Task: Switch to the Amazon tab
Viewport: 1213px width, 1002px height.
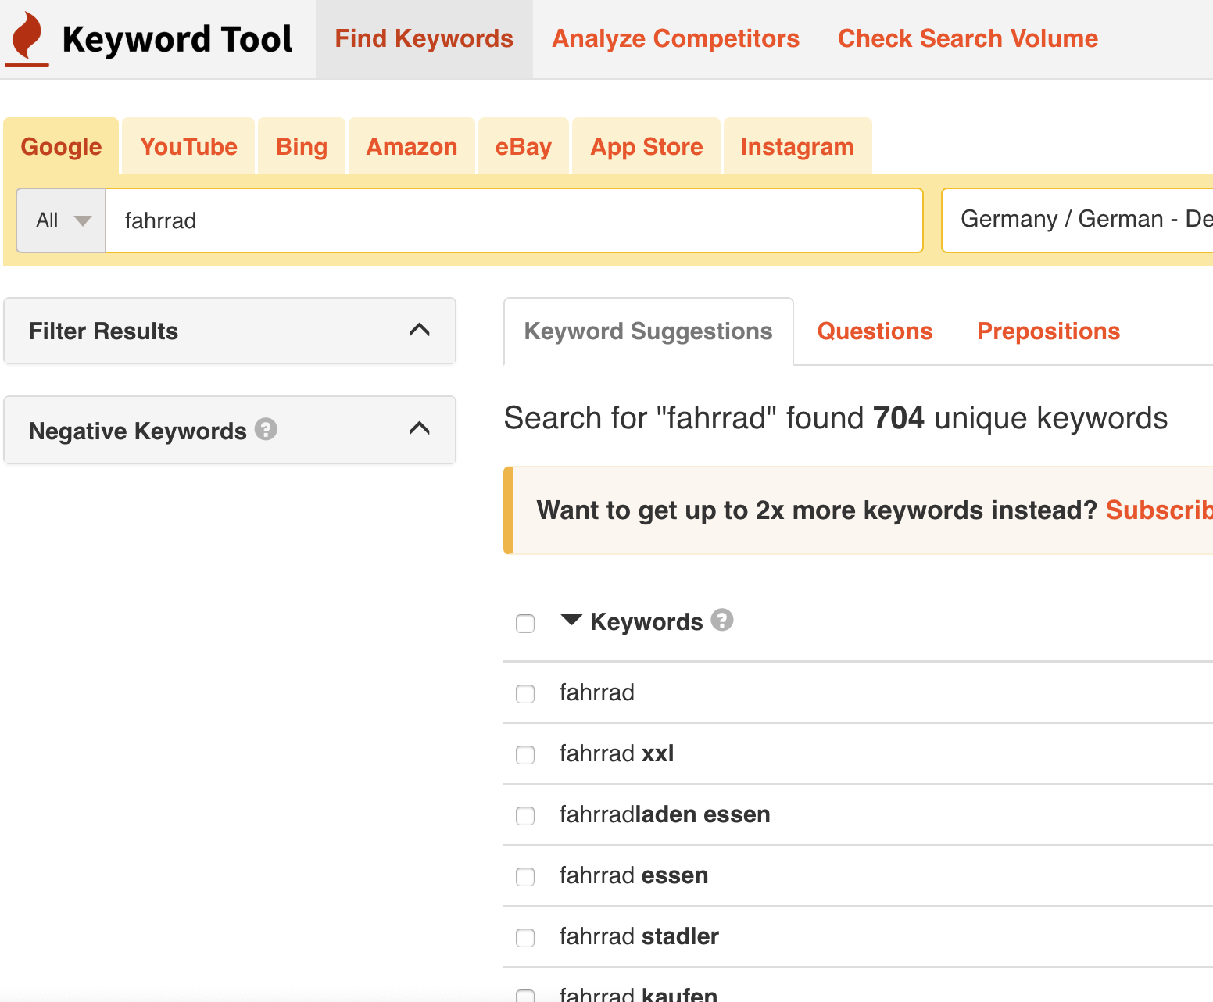Action: point(411,146)
